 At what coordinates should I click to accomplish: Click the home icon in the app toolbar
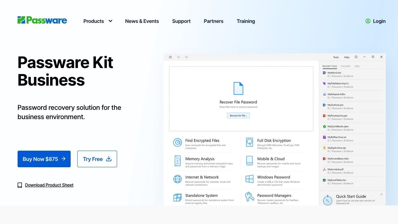(x=170, y=57)
